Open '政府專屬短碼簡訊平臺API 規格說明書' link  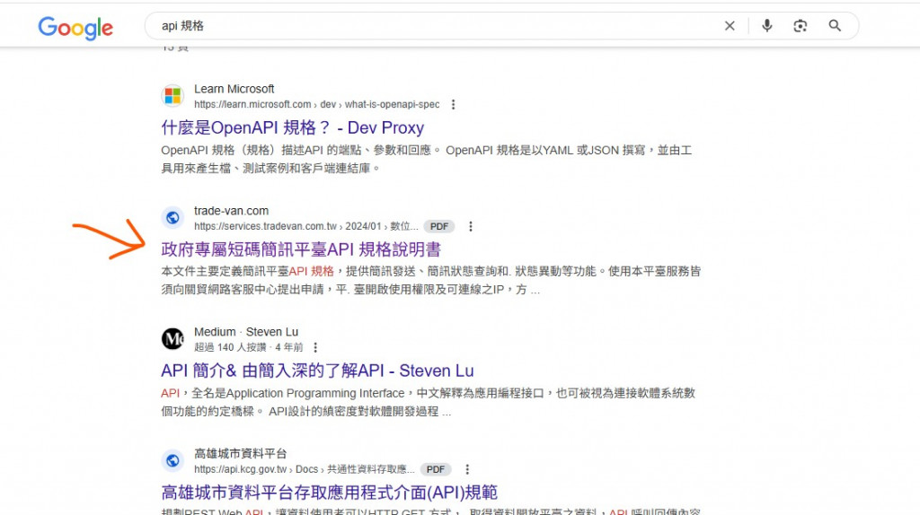301,249
